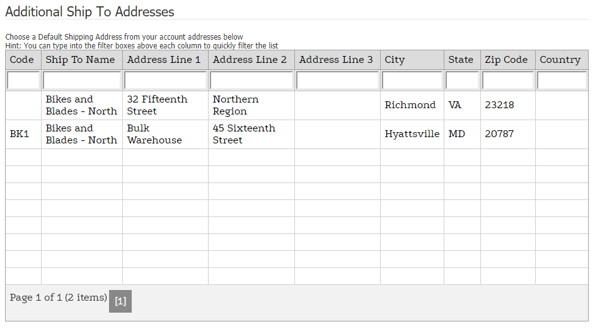Select the Address Line 3 filter box
This screenshot has width=595, height=329.
coord(337,81)
